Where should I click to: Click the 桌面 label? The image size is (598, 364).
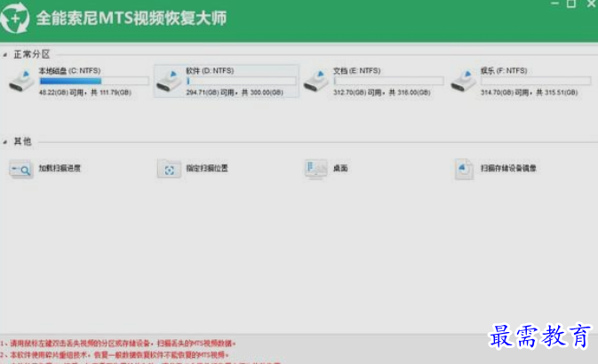(340, 168)
